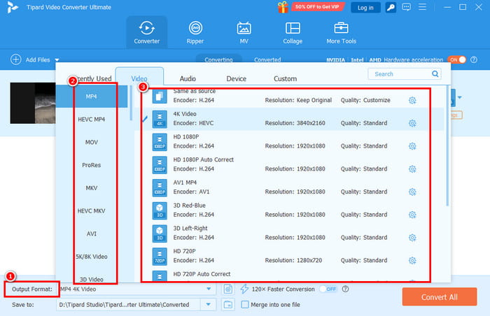Click the format category list scrollbar
490x316 pixels.
click(x=131, y=103)
